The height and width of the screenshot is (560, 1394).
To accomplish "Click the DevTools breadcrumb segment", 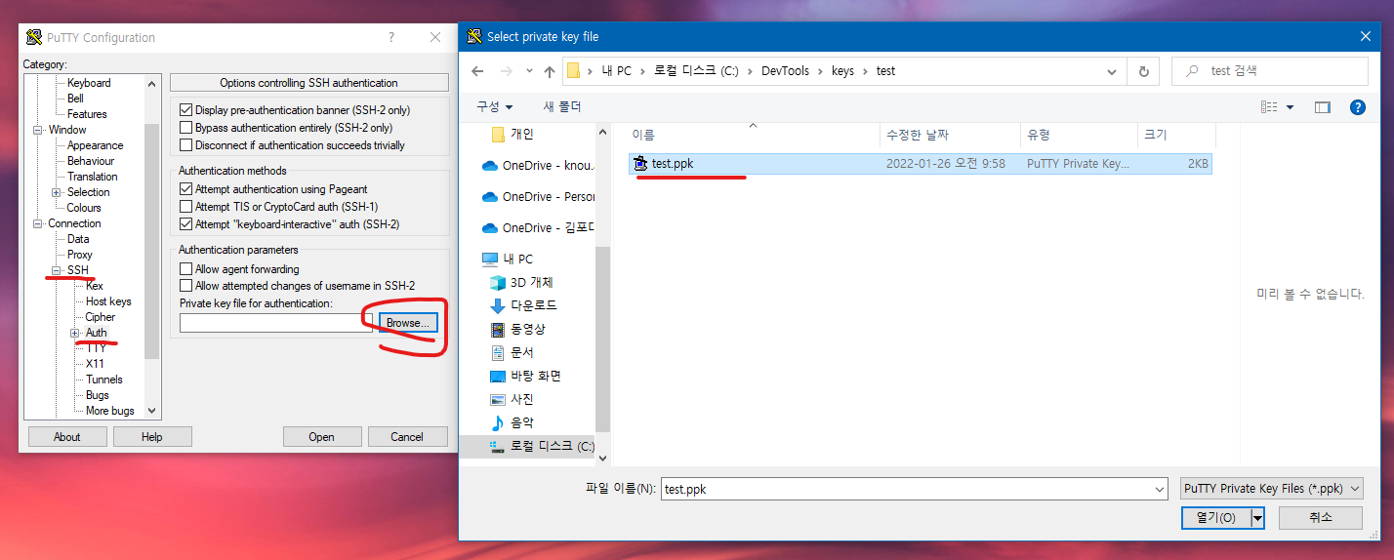I will (x=786, y=71).
